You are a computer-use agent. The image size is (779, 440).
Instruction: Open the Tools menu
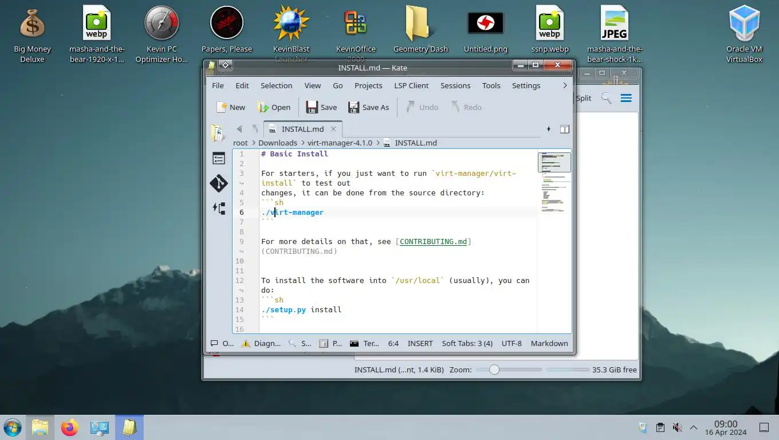[491, 85]
